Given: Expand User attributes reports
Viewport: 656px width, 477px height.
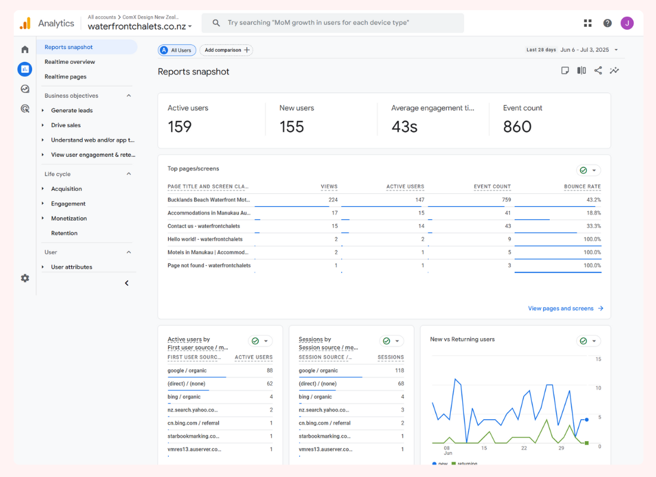Looking at the screenshot, I should click(43, 267).
